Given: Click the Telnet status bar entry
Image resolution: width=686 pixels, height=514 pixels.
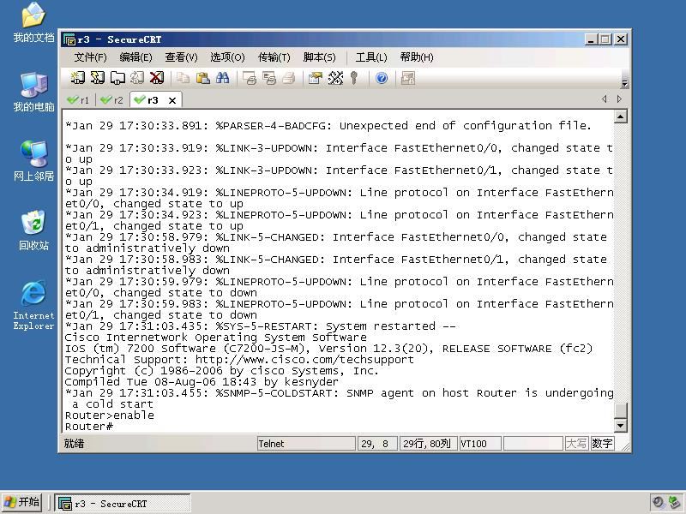Looking at the screenshot, I should pos(306,444).
